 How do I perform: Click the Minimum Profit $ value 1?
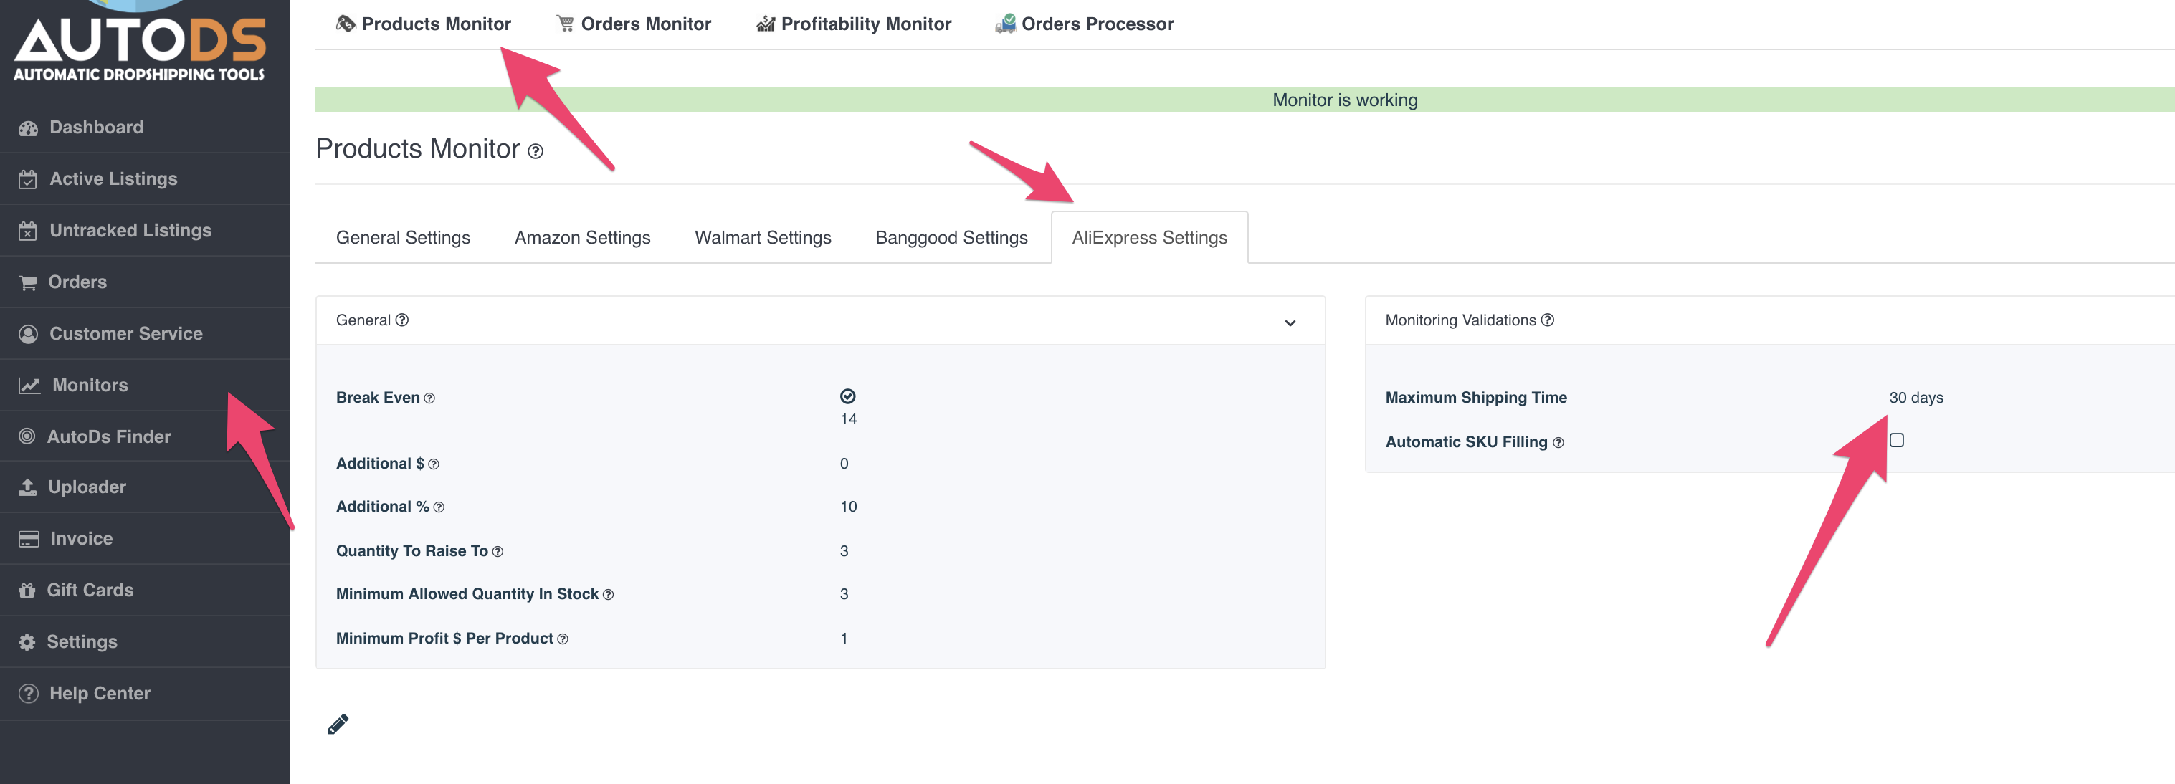tap(844, 639)
